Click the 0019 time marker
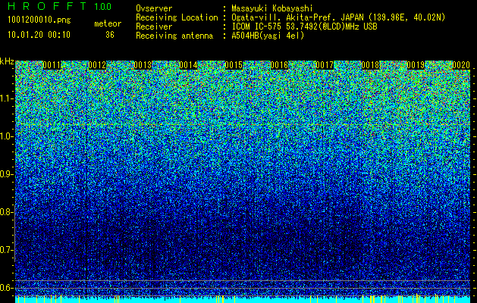Image resolution: width=477 pixels, height=303 pixels. click(x=416, y=65)
